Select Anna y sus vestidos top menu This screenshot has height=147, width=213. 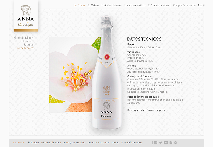pos(135,5)
